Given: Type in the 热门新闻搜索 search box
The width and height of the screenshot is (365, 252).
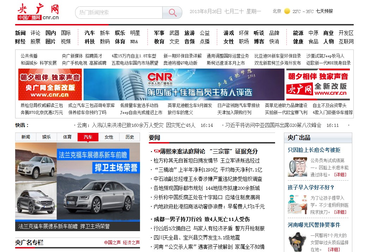Looking at the screenshot, I should (x=119, y=13).
